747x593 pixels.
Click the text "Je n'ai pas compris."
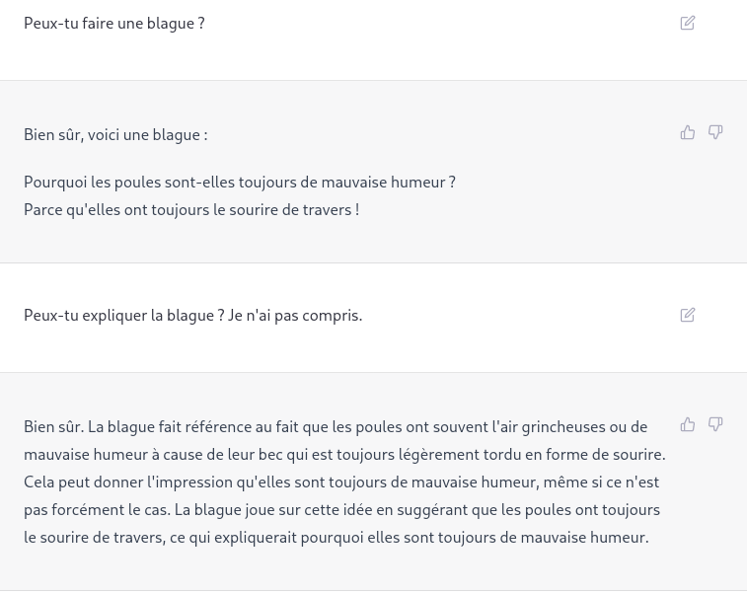pos(295,316)
